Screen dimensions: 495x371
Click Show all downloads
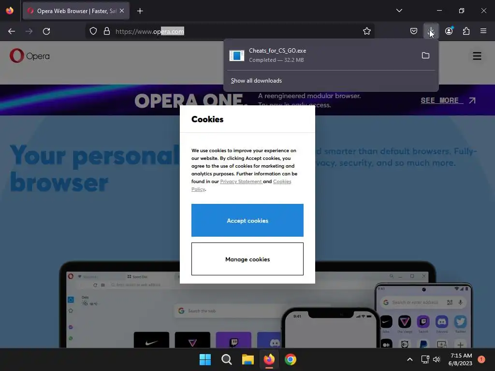256,81
